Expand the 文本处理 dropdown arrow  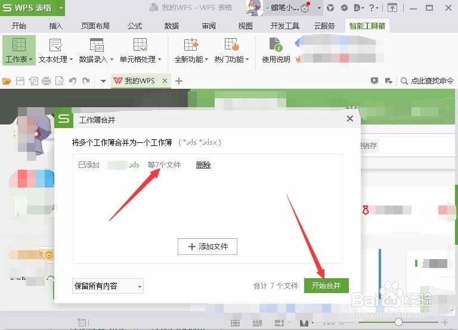click(71, 60)
